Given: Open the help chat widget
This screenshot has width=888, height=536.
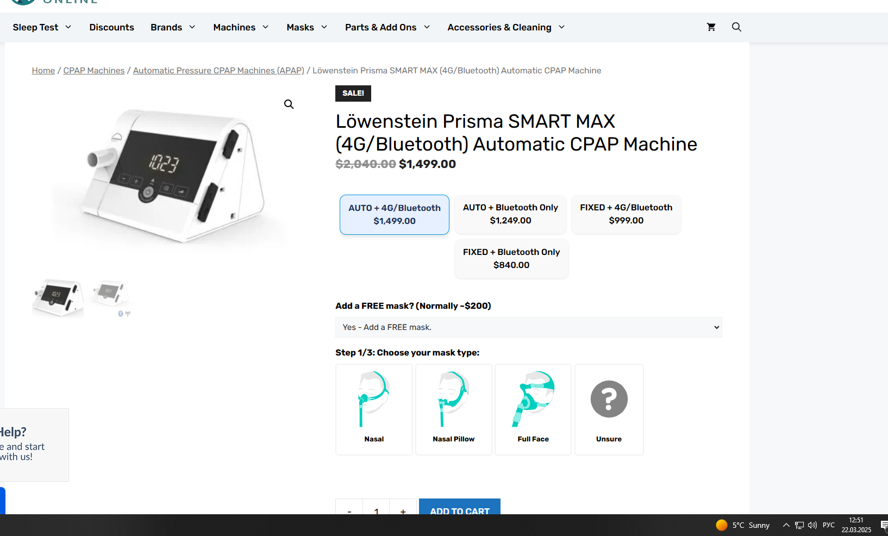Looking at the screenshot, I should [x=34, y=445].
